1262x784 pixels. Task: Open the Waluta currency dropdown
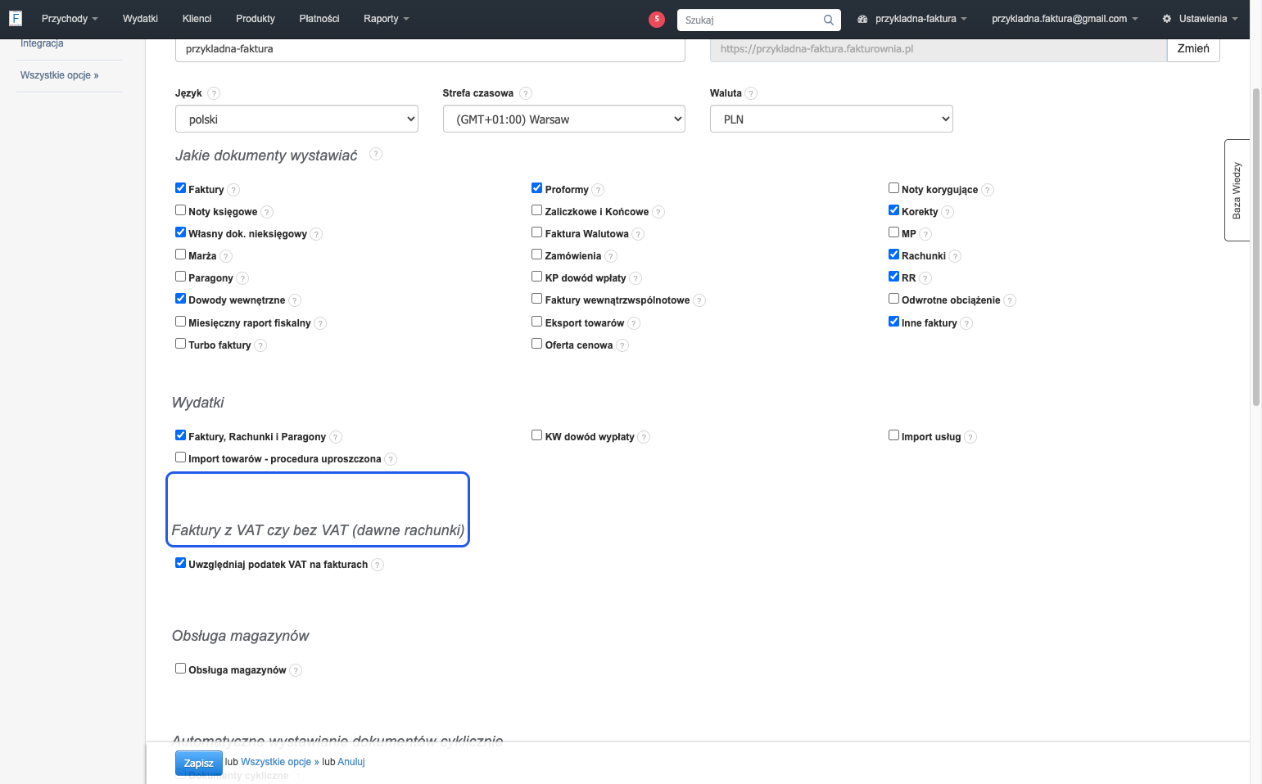click(831, 119)
